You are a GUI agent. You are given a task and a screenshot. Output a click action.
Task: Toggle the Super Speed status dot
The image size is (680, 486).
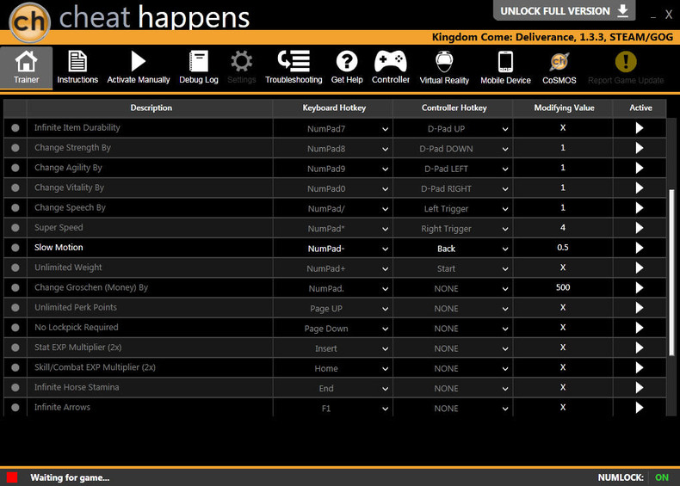click(x=15, y=228)
